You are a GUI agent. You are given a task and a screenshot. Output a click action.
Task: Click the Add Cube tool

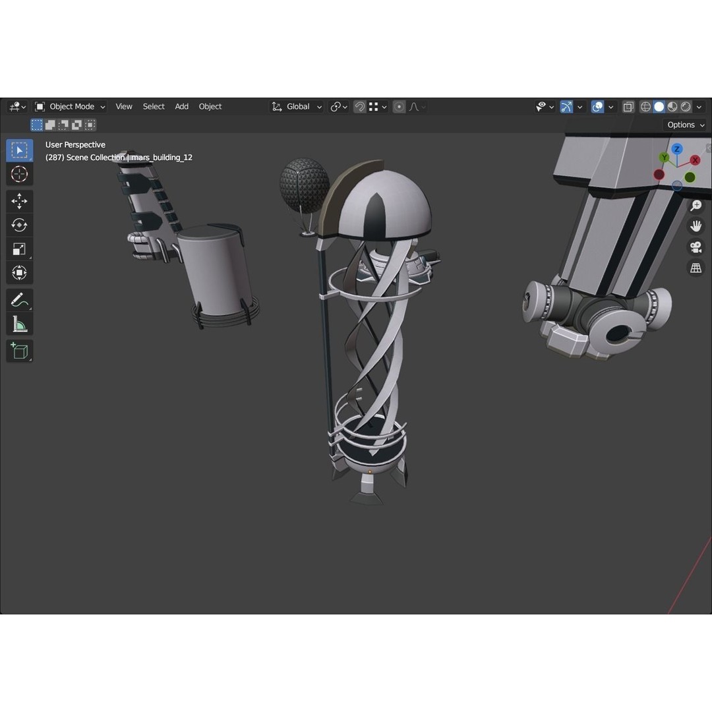tap(19, 351)
